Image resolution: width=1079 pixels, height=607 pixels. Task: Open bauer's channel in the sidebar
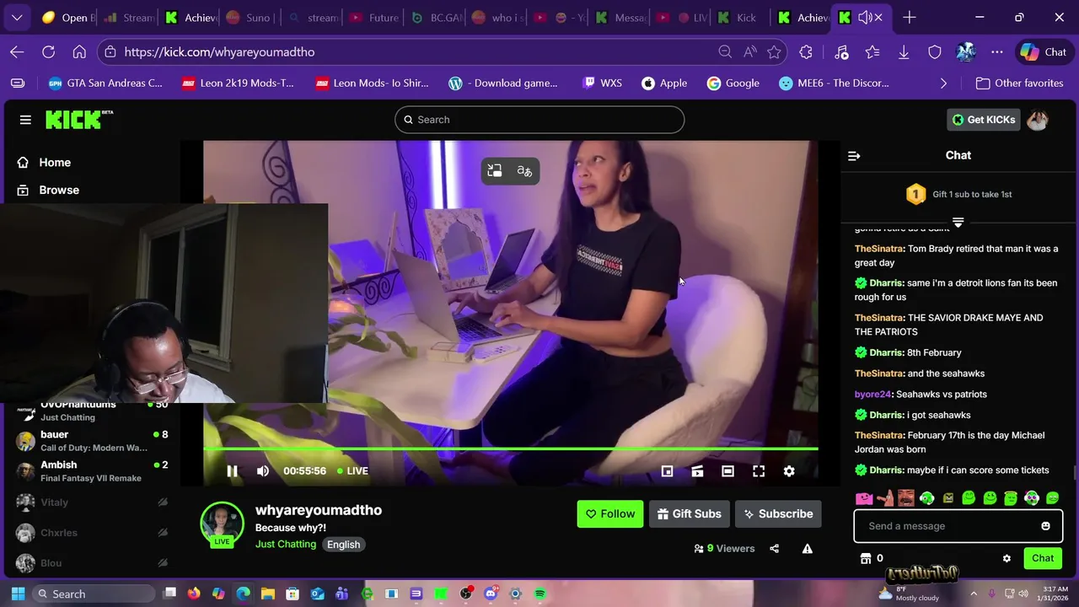(x=91, y=441)
